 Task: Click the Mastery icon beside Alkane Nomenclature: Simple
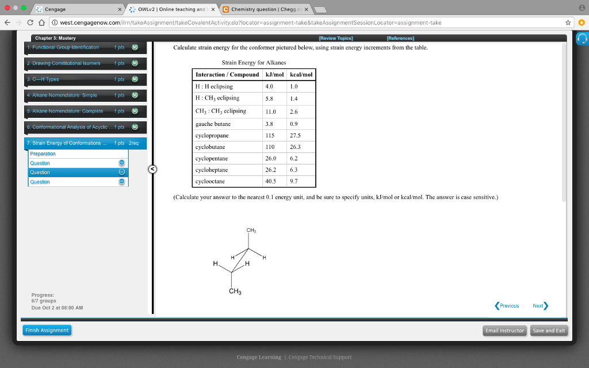[x=133, y=95]
